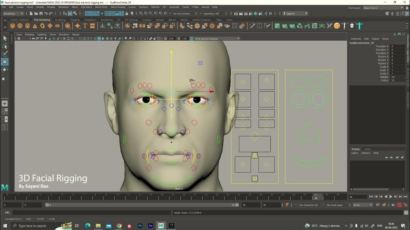The height and width of the screenshot is (230, 410).
Task: Click the Undo arrow in the status line
Action: [x=46, y=13]
